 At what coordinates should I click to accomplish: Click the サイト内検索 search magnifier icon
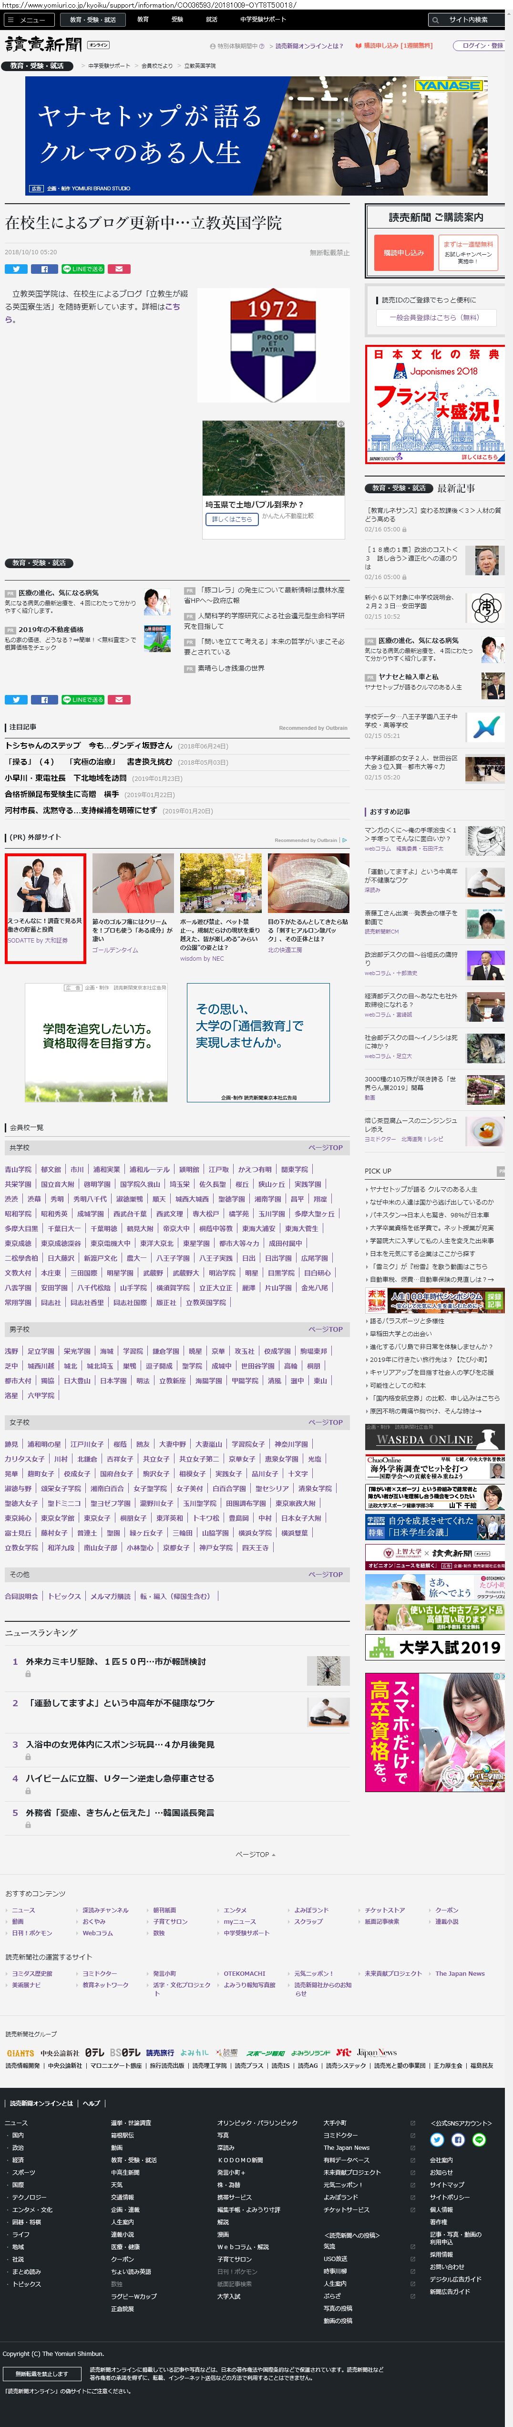pyautogui.click(x=435, y=19)
